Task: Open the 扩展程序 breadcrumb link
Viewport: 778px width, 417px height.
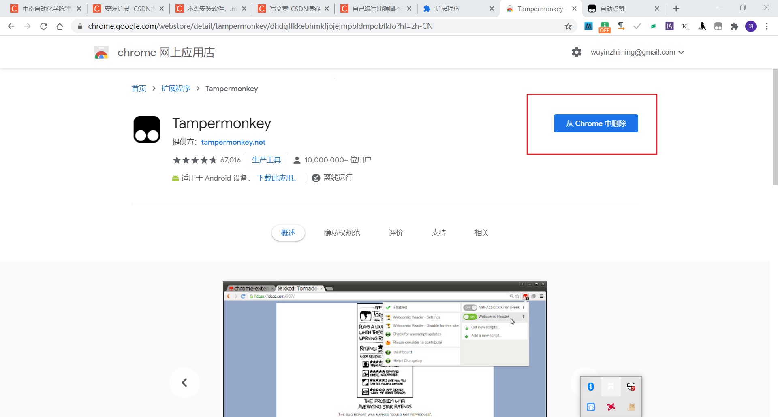Action: pos(175,89)
